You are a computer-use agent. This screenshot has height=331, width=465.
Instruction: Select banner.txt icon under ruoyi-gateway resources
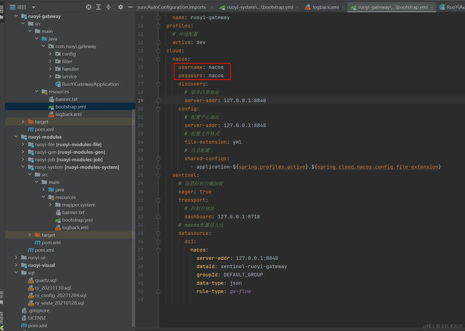click(51, 99)
